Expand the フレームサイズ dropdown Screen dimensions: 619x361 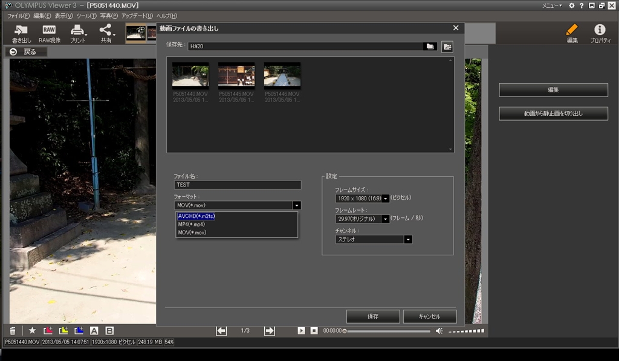point(385,198)
